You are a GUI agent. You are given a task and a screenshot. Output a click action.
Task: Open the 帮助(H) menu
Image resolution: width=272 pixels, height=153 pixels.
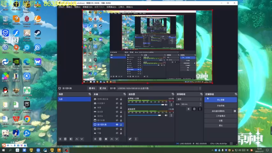130,7
